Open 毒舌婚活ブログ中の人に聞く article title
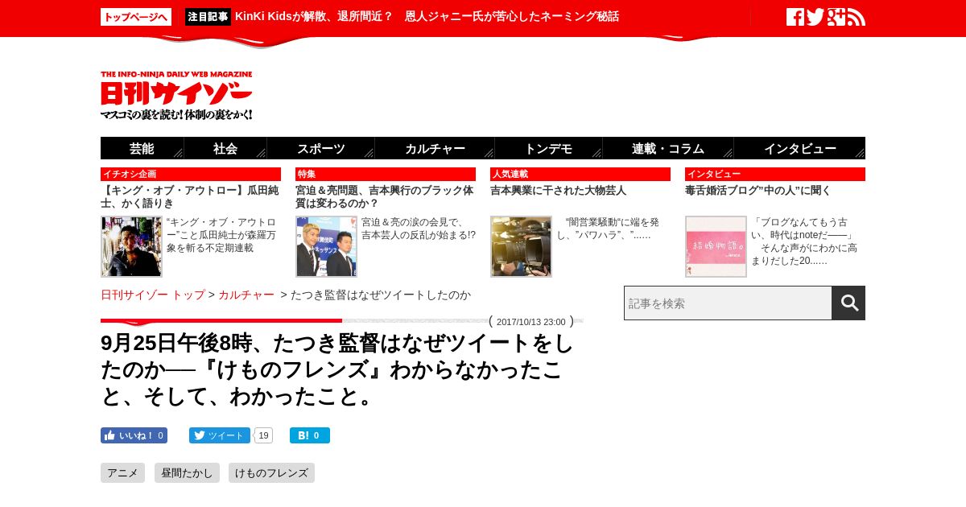The image size is (966, 507). click(758, 191)
